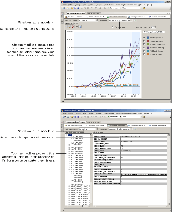Image resolution: width=172 pixels, height=212 pixels.
Task: Uncheck M200 Pacific:Amount series
Action: (144, 51)
